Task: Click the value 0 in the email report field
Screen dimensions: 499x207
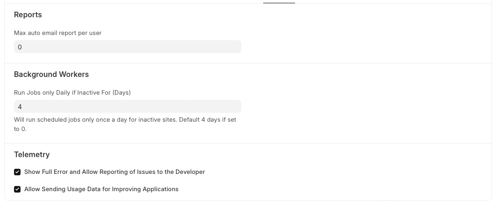Action: pyautogui.click(x=20, y=47)
